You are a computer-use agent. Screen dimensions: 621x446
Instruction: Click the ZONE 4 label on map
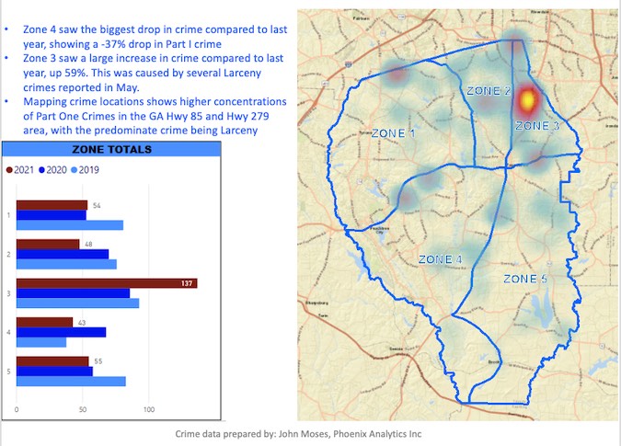(x=441, y=259)
